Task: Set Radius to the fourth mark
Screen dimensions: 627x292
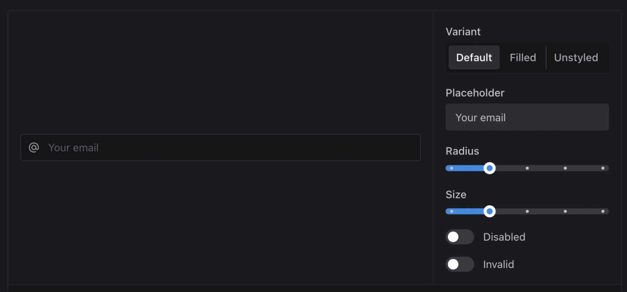Action: tap(565, 168)
